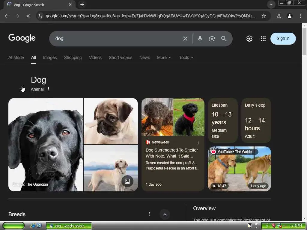
Task: Click the page vertical scrollbar thumb
Action: point(304,41)
